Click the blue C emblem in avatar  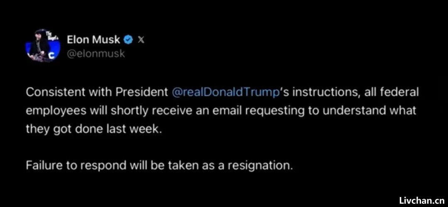coord(52,57)
